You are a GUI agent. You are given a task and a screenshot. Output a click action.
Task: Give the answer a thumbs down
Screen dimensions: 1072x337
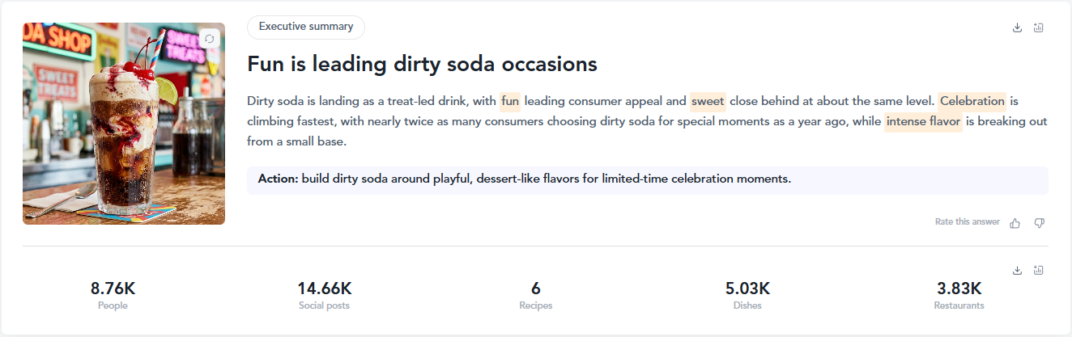click(x=1040, y=223)
